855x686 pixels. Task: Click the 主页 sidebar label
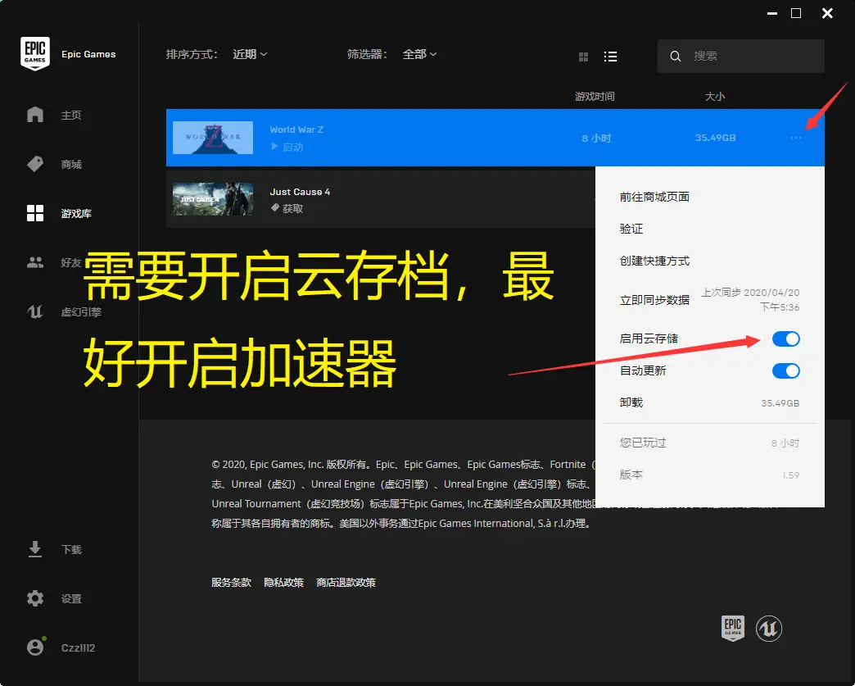pyautogui.click(x=71, y=115)
